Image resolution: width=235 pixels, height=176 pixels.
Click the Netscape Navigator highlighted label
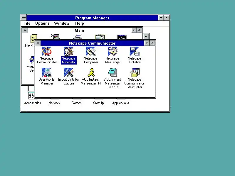click(69, 60)
